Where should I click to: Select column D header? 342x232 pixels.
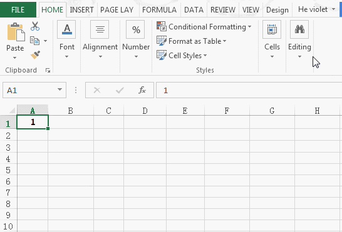[x=145, y=111]
